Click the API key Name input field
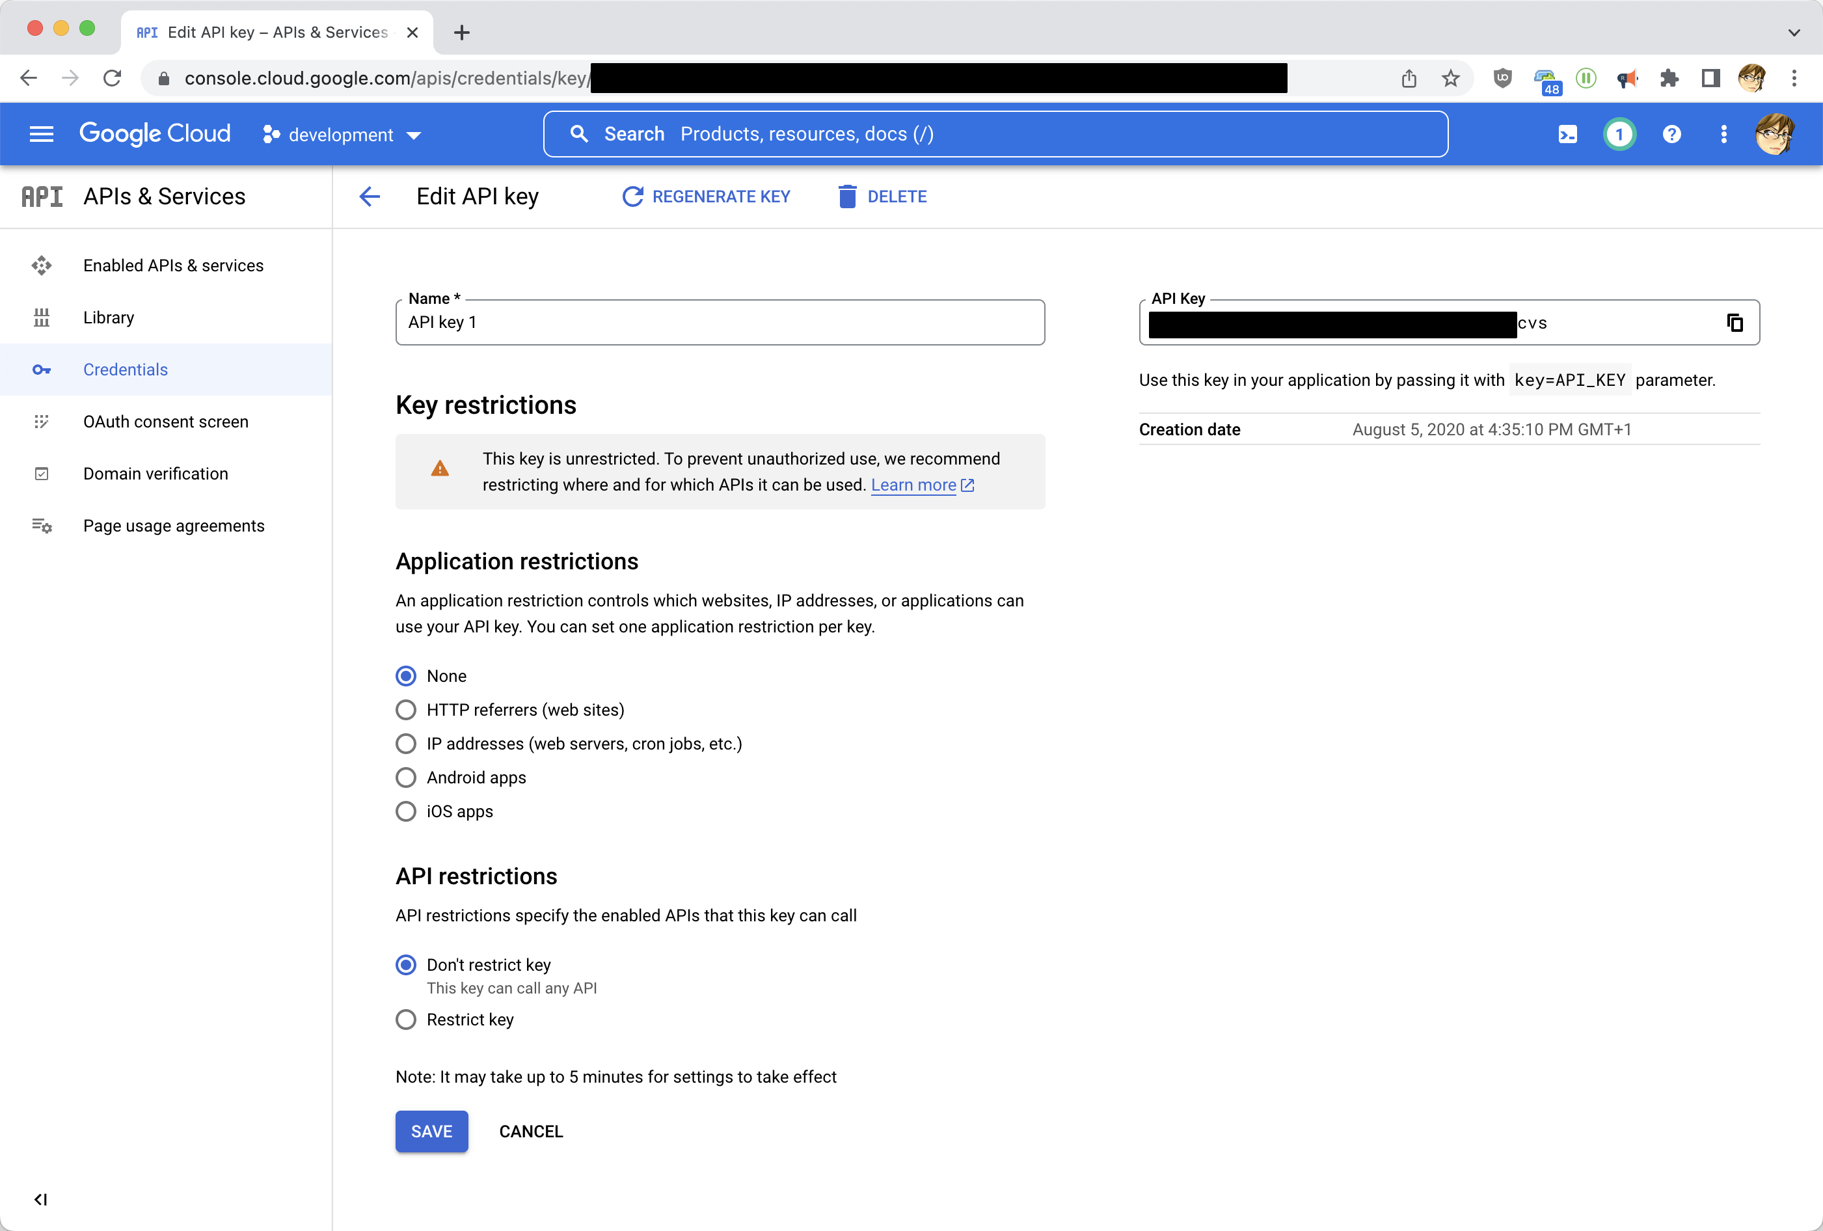 click(720, 323)
